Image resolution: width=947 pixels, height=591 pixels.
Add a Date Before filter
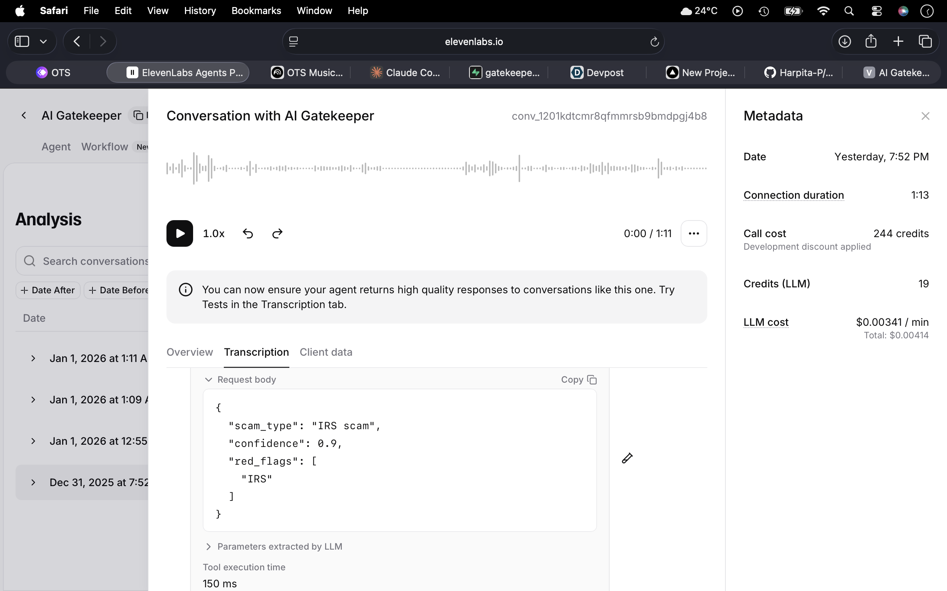point(116,290)
